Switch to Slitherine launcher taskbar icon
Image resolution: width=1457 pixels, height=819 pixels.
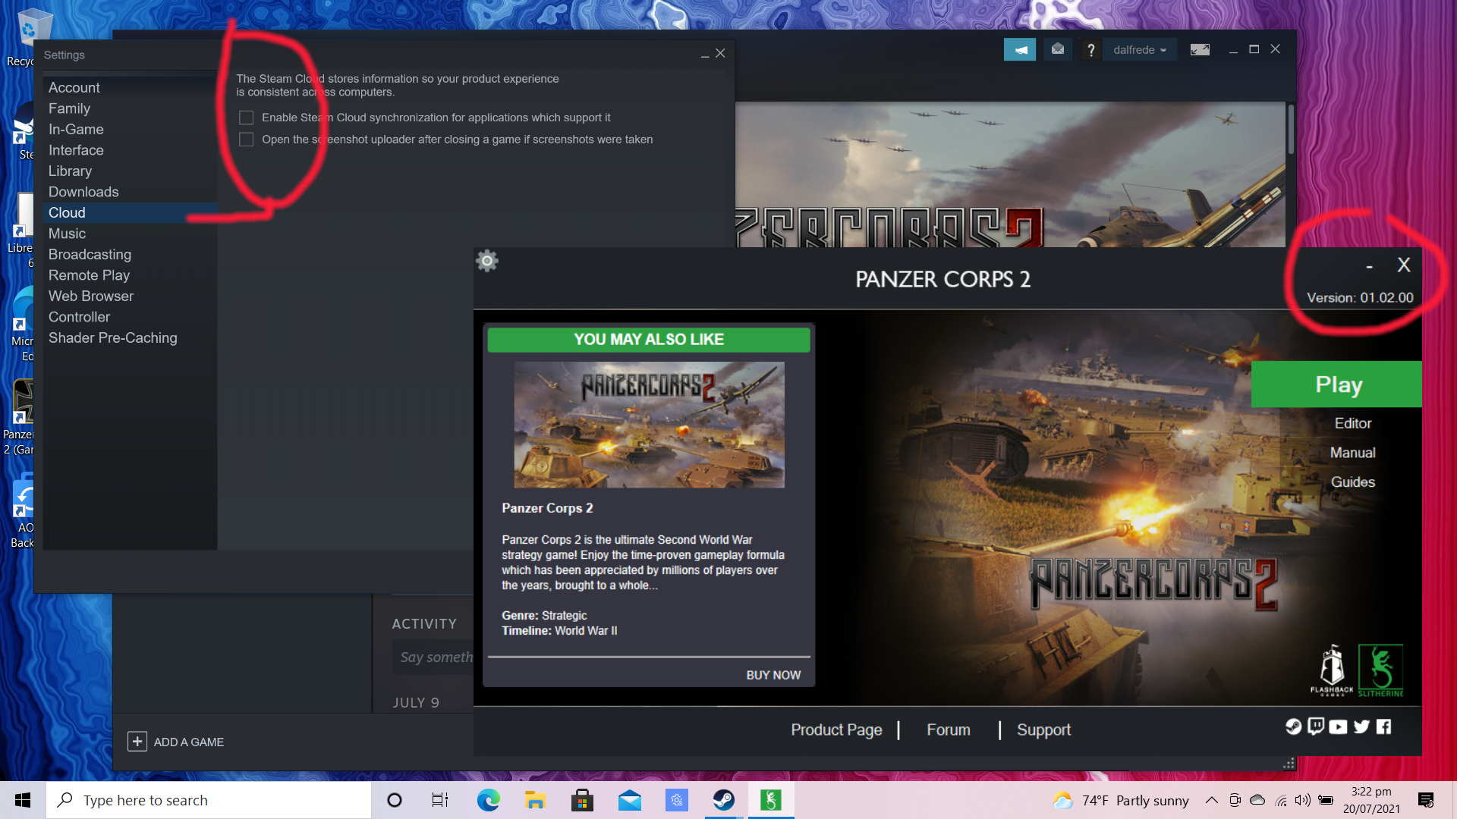coord(770,800)
